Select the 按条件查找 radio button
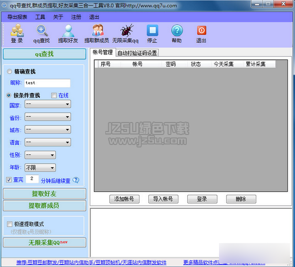295x267 pixels. 8,95
